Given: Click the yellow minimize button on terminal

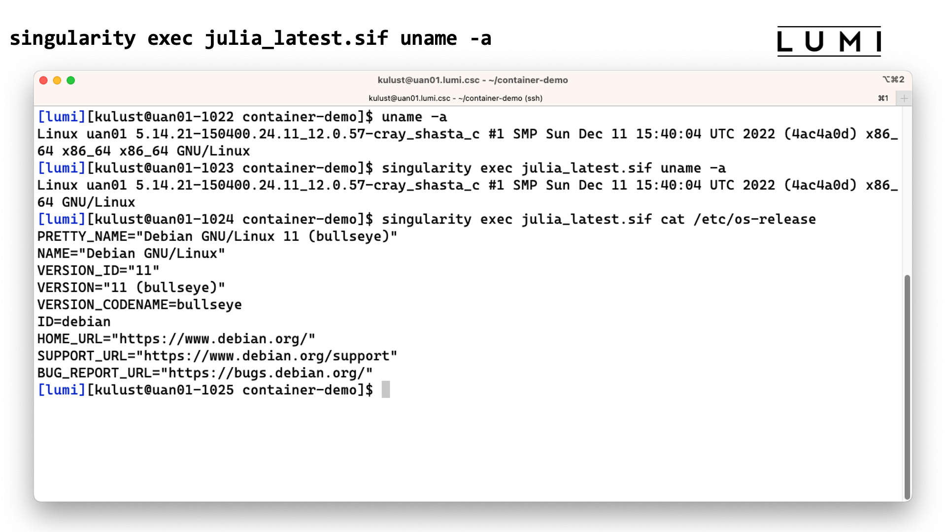Looking at the screenshot, I should click(x=57, y=80).
